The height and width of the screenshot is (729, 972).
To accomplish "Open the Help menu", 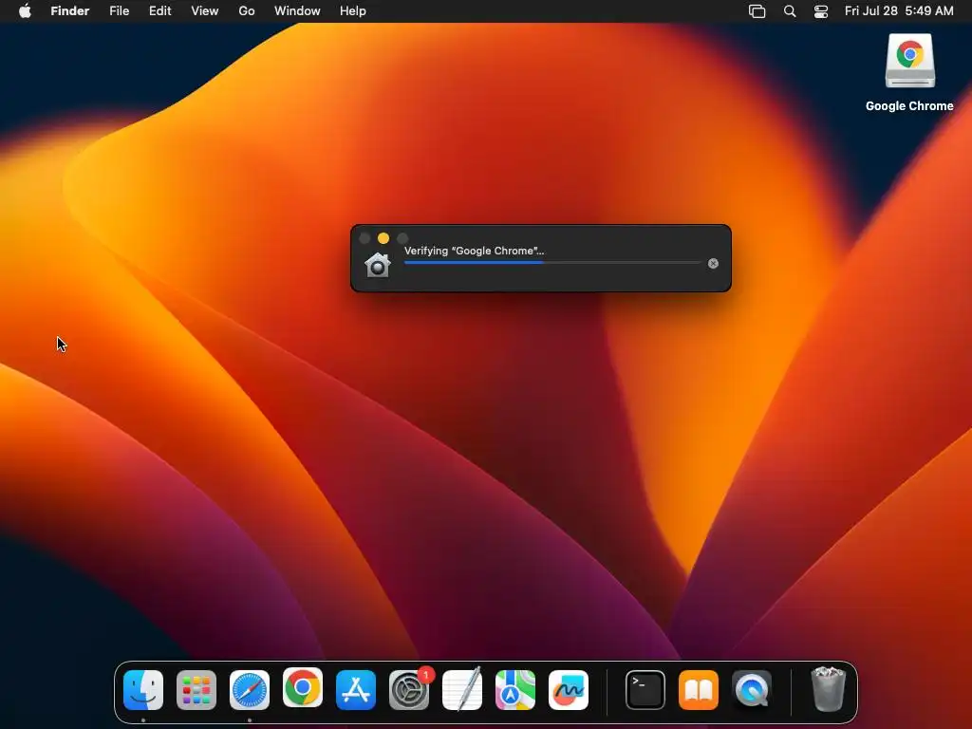I will pos(353,11).
